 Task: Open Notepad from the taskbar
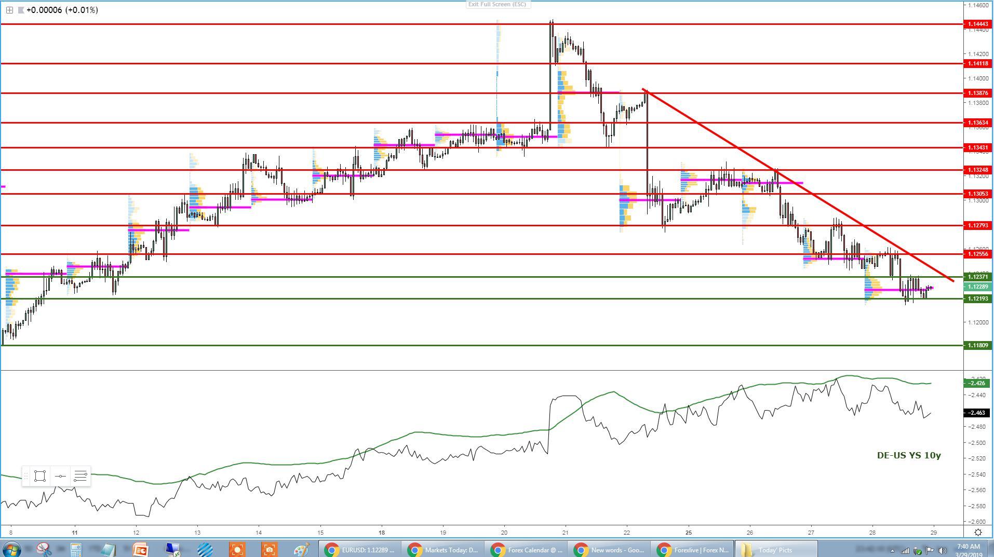point(108,549)
